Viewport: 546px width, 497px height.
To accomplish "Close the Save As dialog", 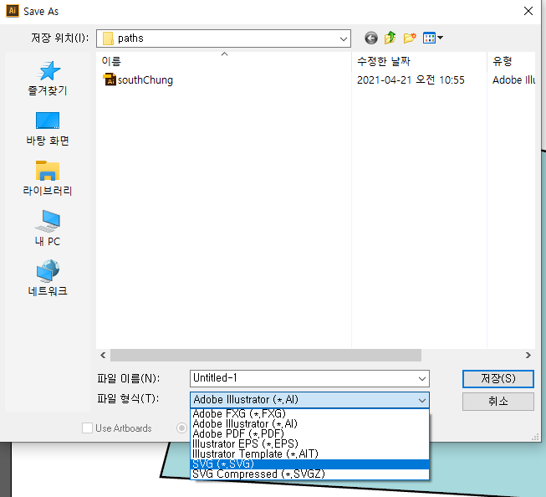I will [528, 11].
